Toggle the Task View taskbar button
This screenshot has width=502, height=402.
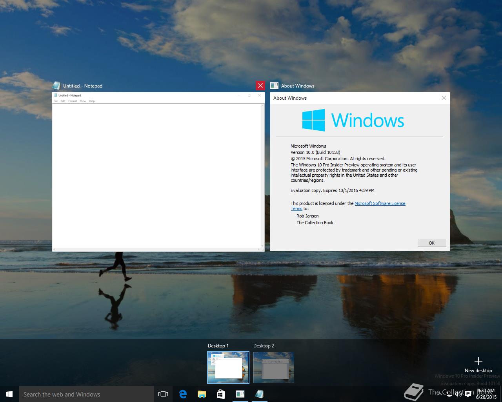[x=163, y=394]
